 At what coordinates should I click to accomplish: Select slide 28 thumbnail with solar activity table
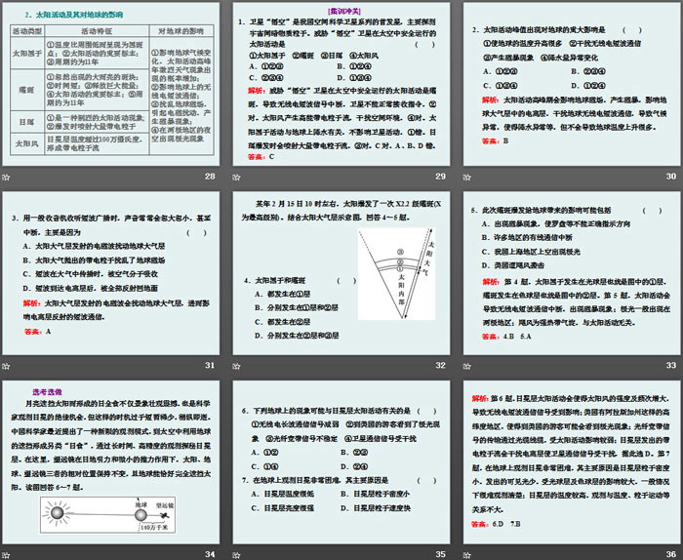pyautogui.click(x=111, y=84)
